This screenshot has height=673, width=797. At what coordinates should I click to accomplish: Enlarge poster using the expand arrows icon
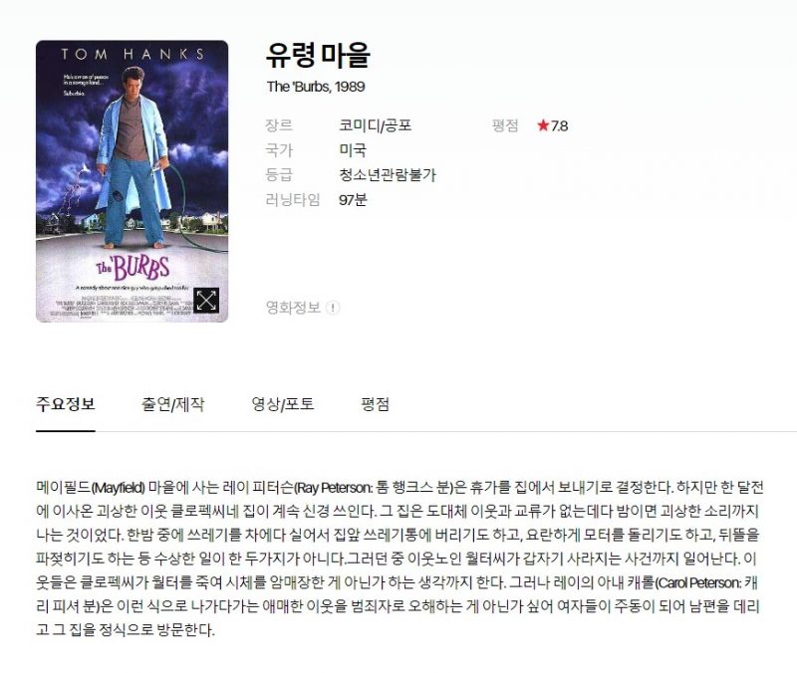coord(206,301)
